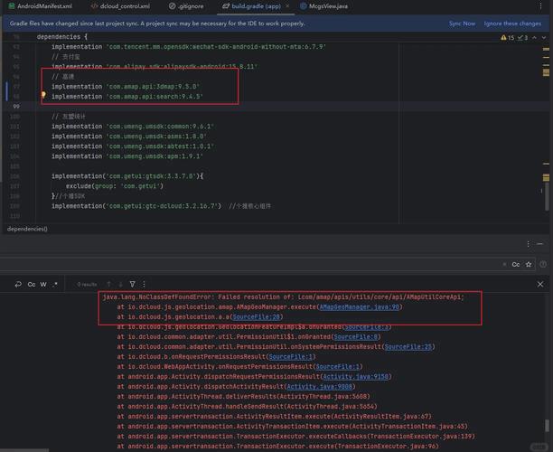Click line 'com.umeng.umsdk:common:9.6.1'
553x452 pixels.
tap(133, 127)
